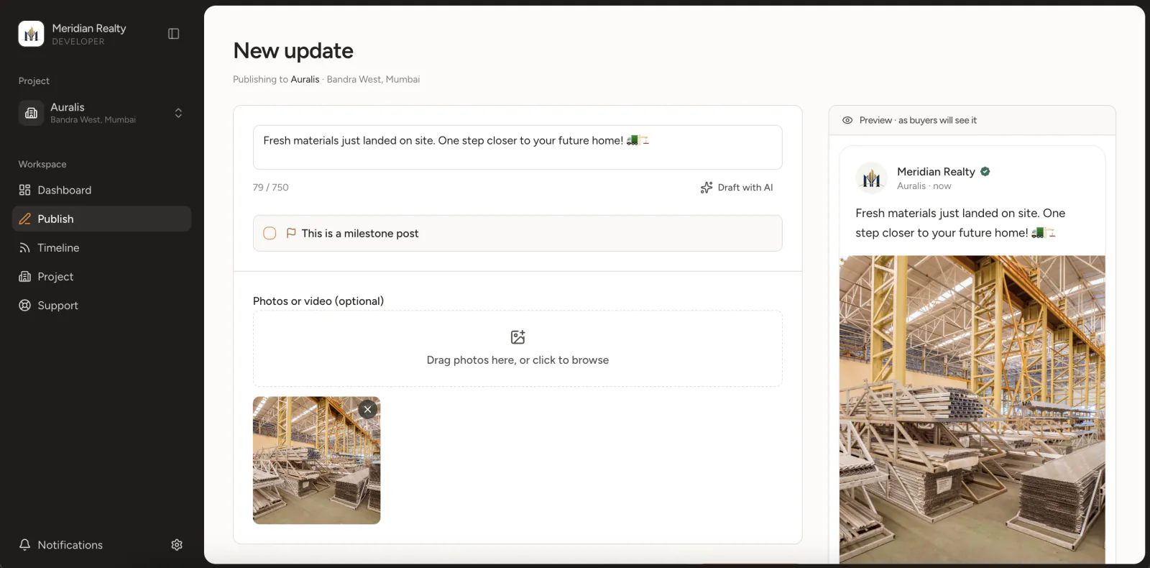The image size is (1150, 568).
Task: Select Publish in the workspace menu
Action: [x=101, y=219]
